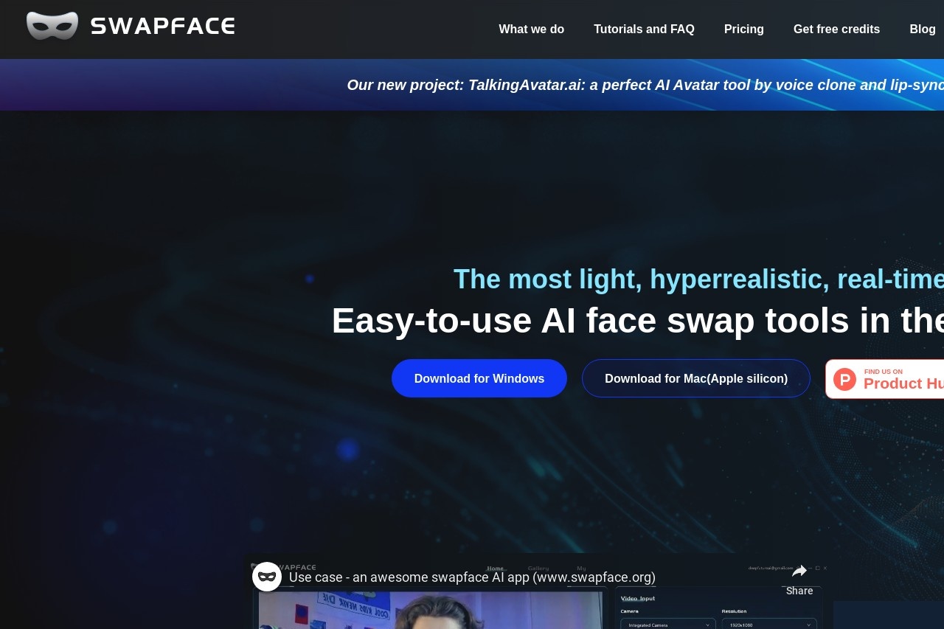
Task: Click the Product Hunt P logo icon
Action: coord(844,379)
